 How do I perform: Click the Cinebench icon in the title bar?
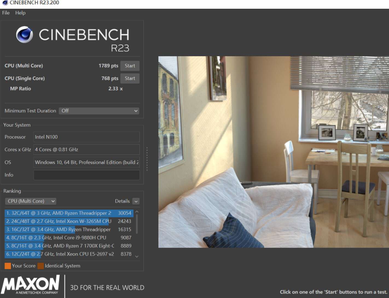5,3
